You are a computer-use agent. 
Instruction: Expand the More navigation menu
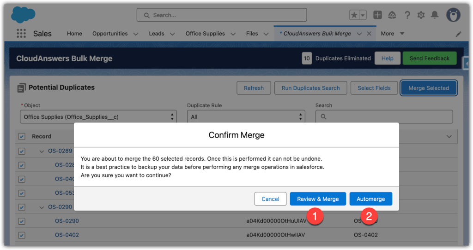pos(392,34)
